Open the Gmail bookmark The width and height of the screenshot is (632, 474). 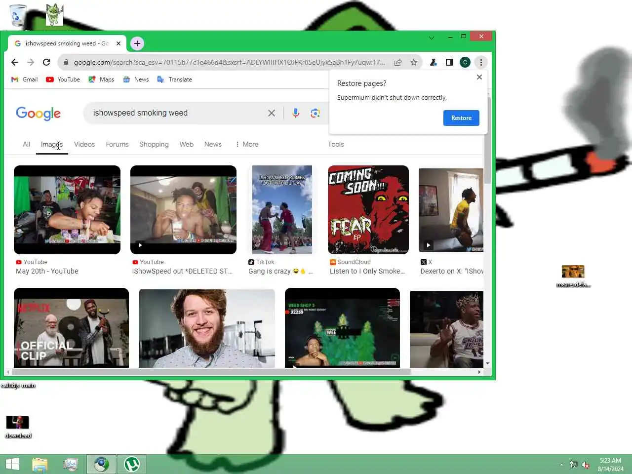click(x=25, y=79)
